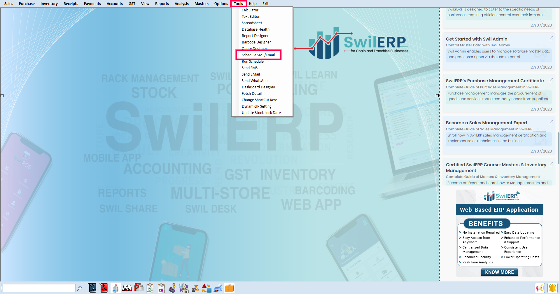Open external link for Get Started with Swil Admin

click(x=551, y=38)
